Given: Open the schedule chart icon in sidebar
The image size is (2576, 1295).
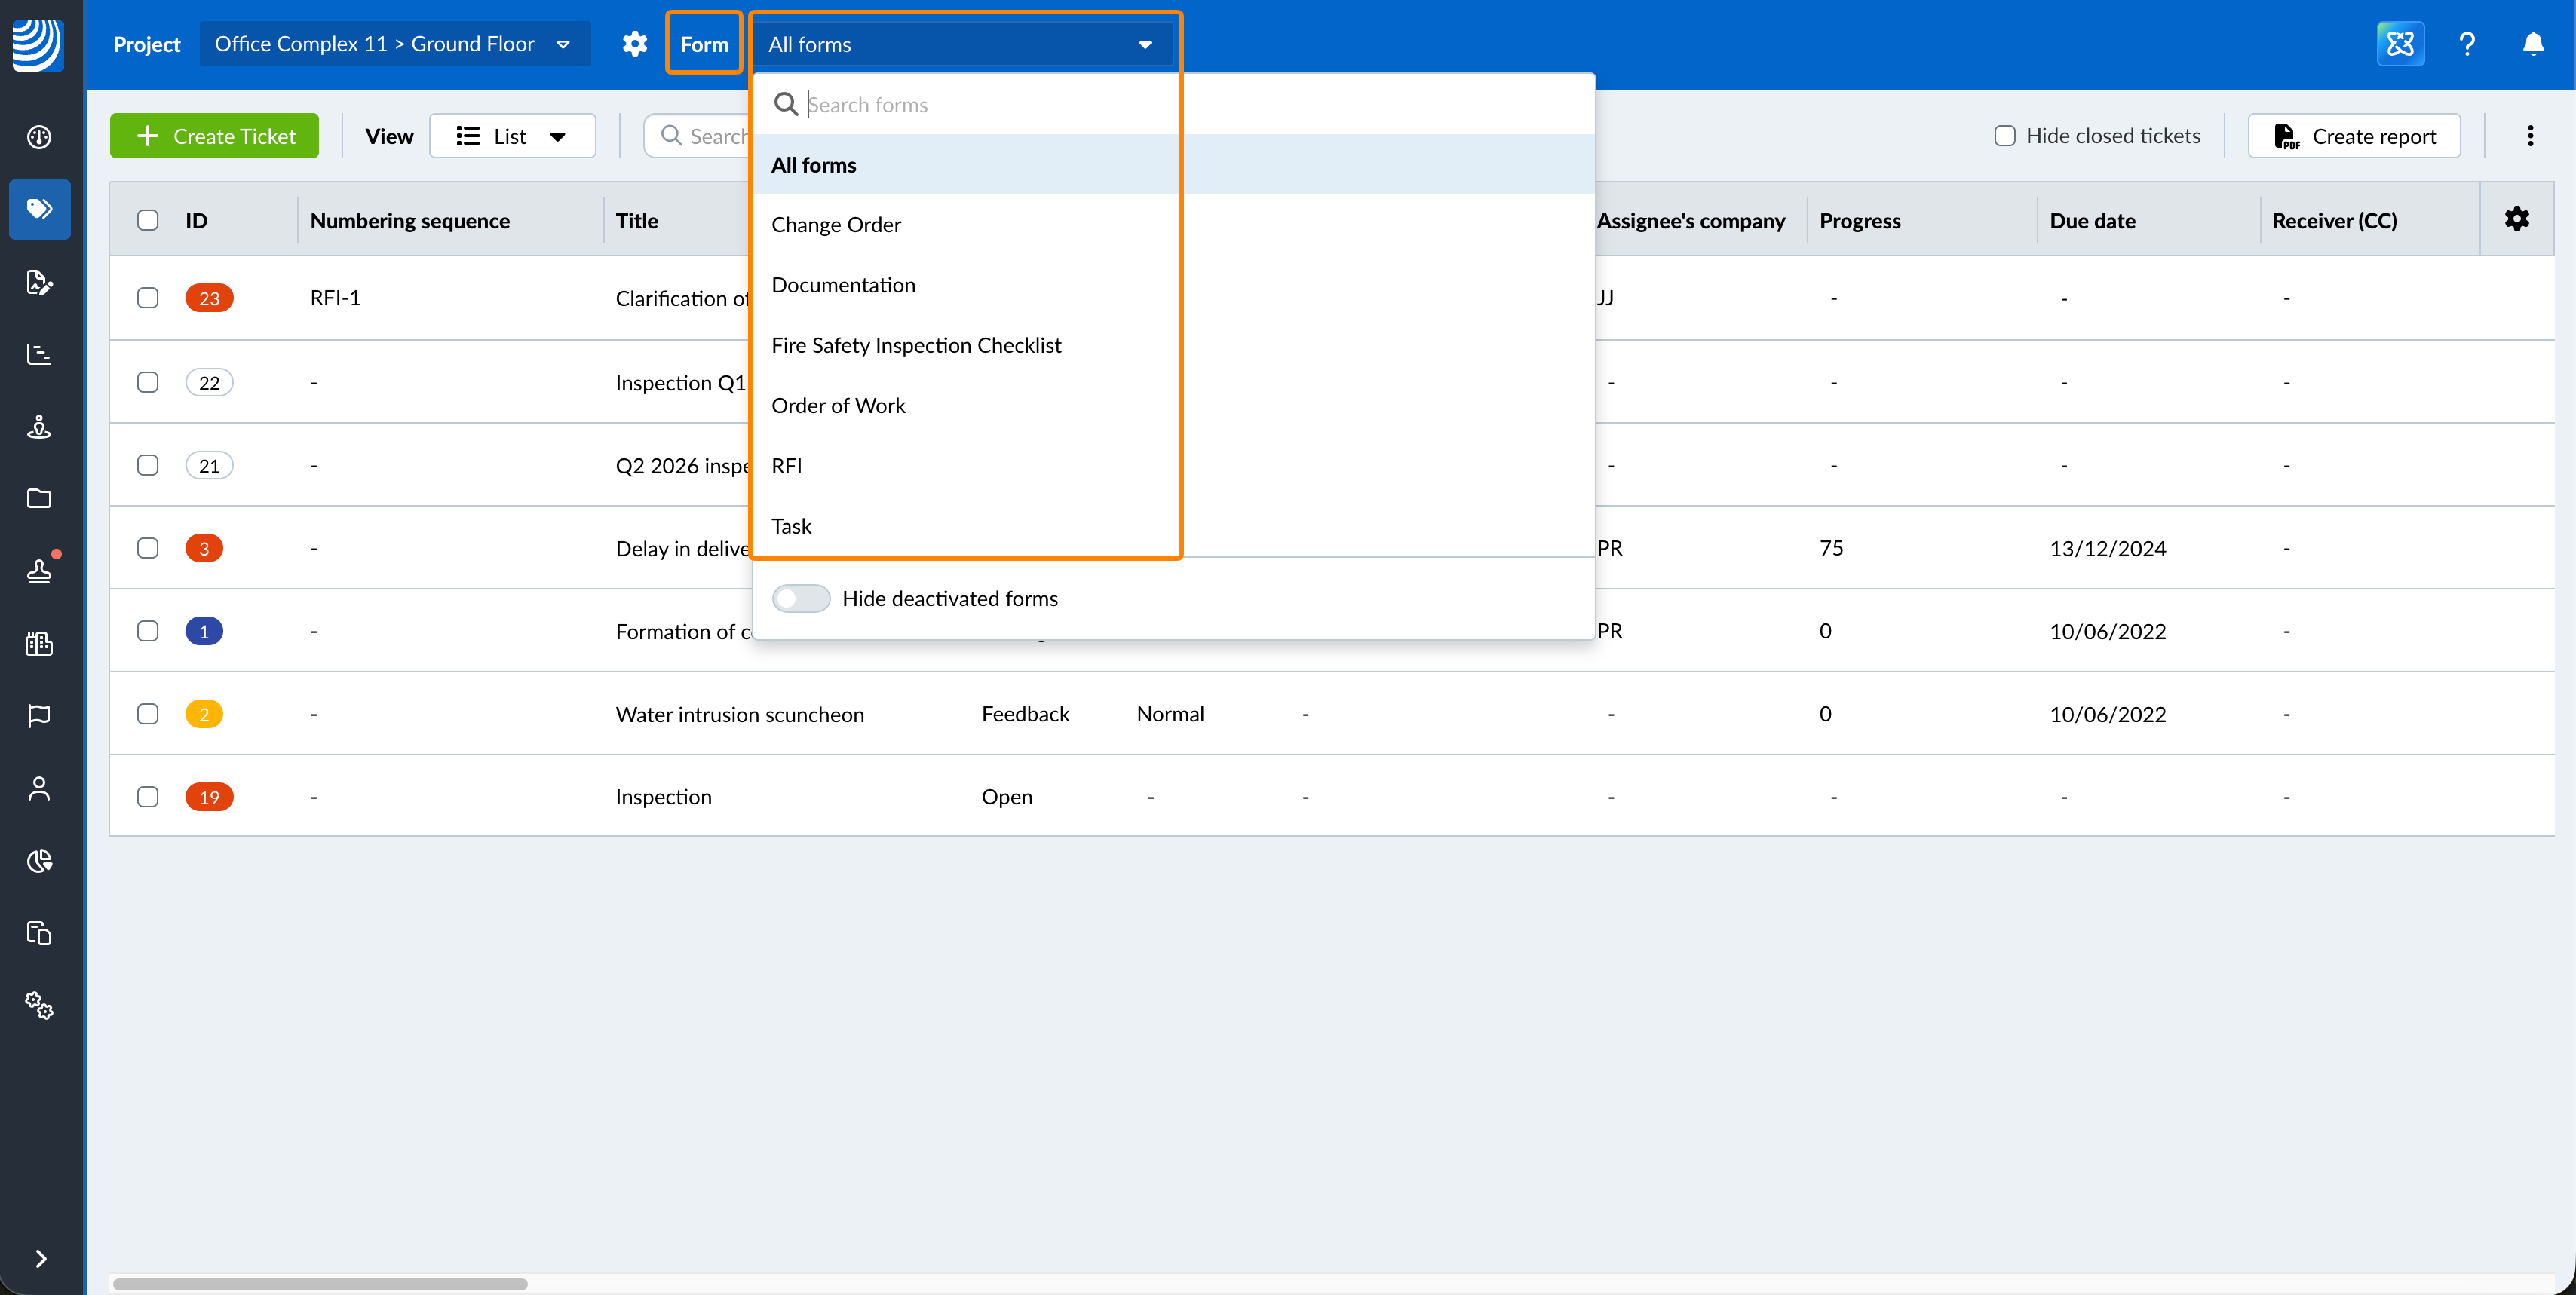Looking at the screenshot, I should point(39,354).
